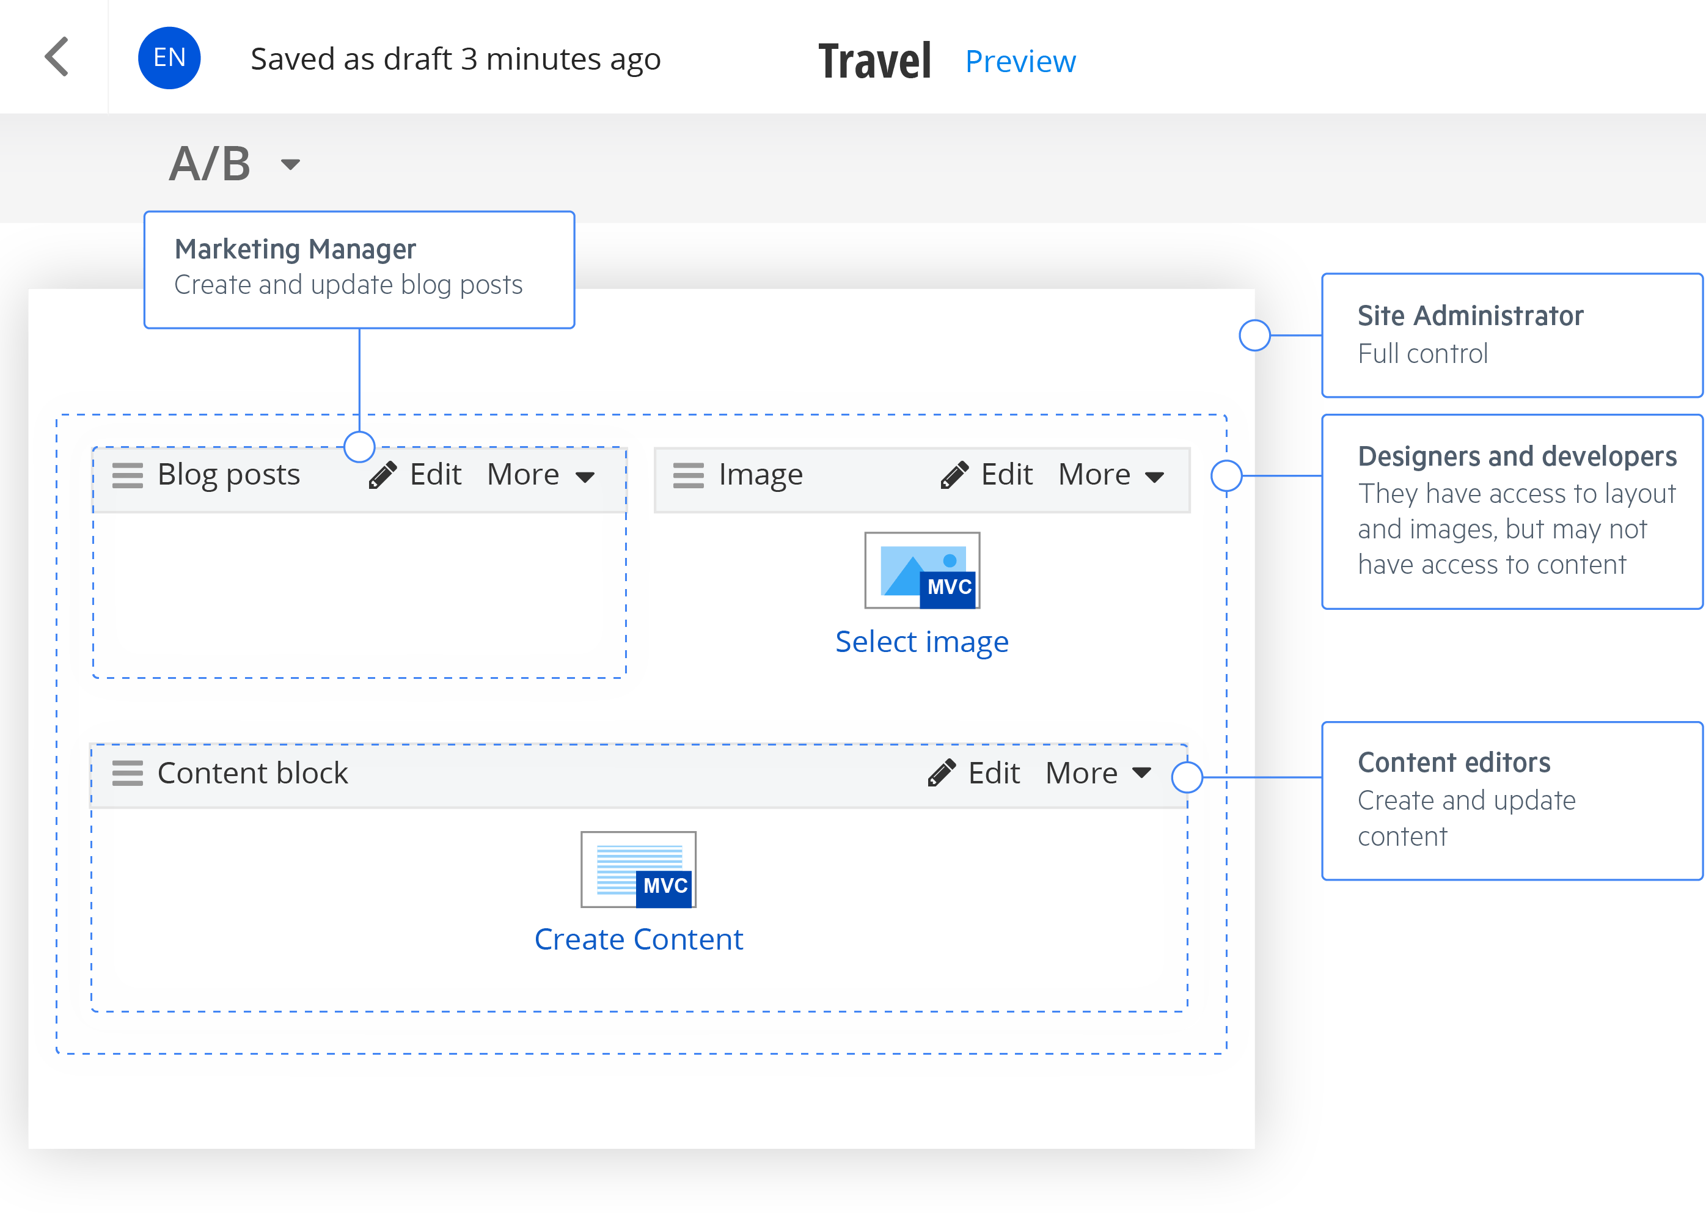Click the Select image link
Viewport: 1706px width, 1213px height.
[x=921, y=642]
